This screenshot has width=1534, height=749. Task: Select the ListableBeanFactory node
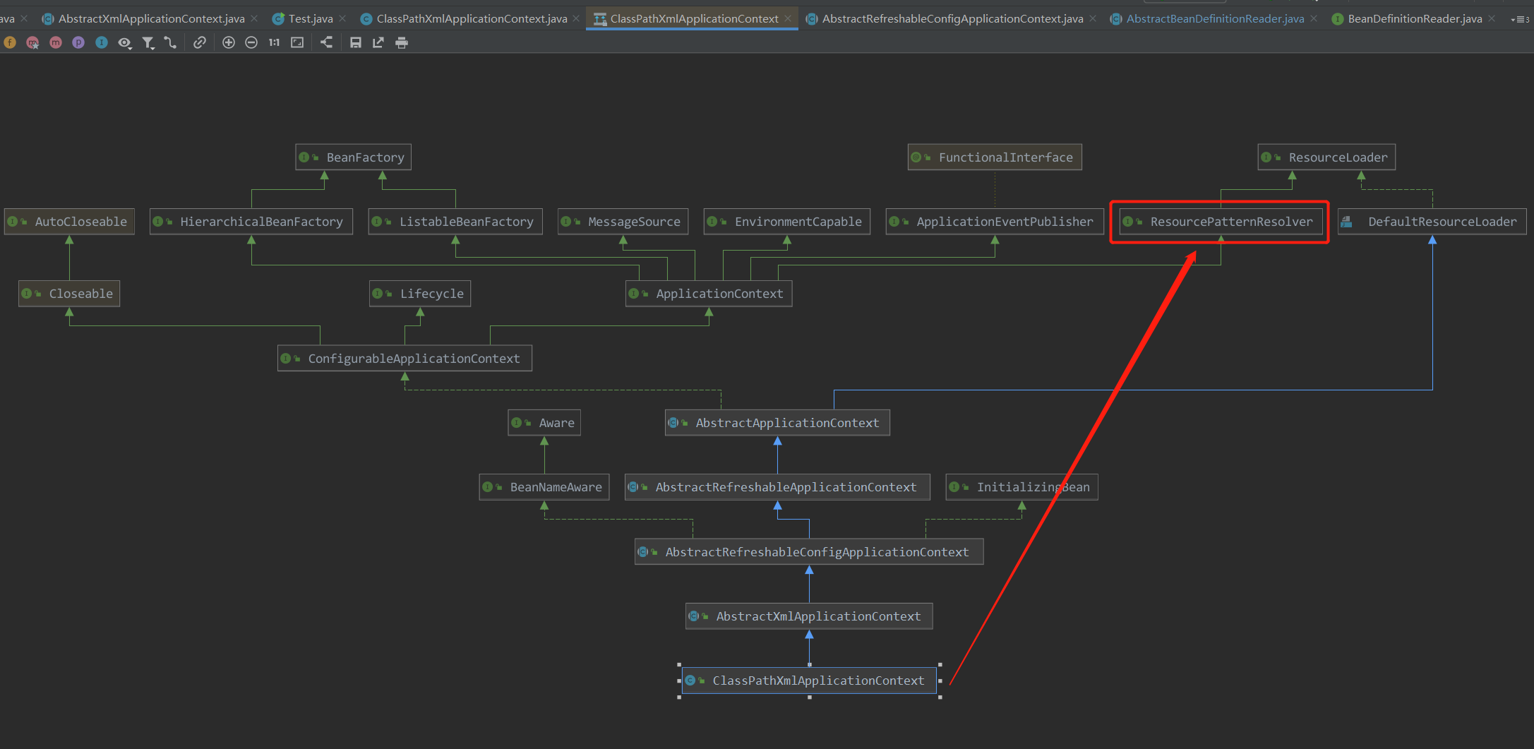(455, 222)
